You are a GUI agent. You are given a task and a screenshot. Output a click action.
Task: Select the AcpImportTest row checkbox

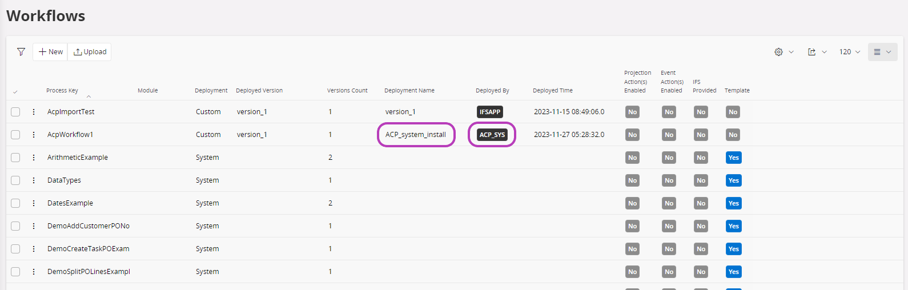pos(15,112)
